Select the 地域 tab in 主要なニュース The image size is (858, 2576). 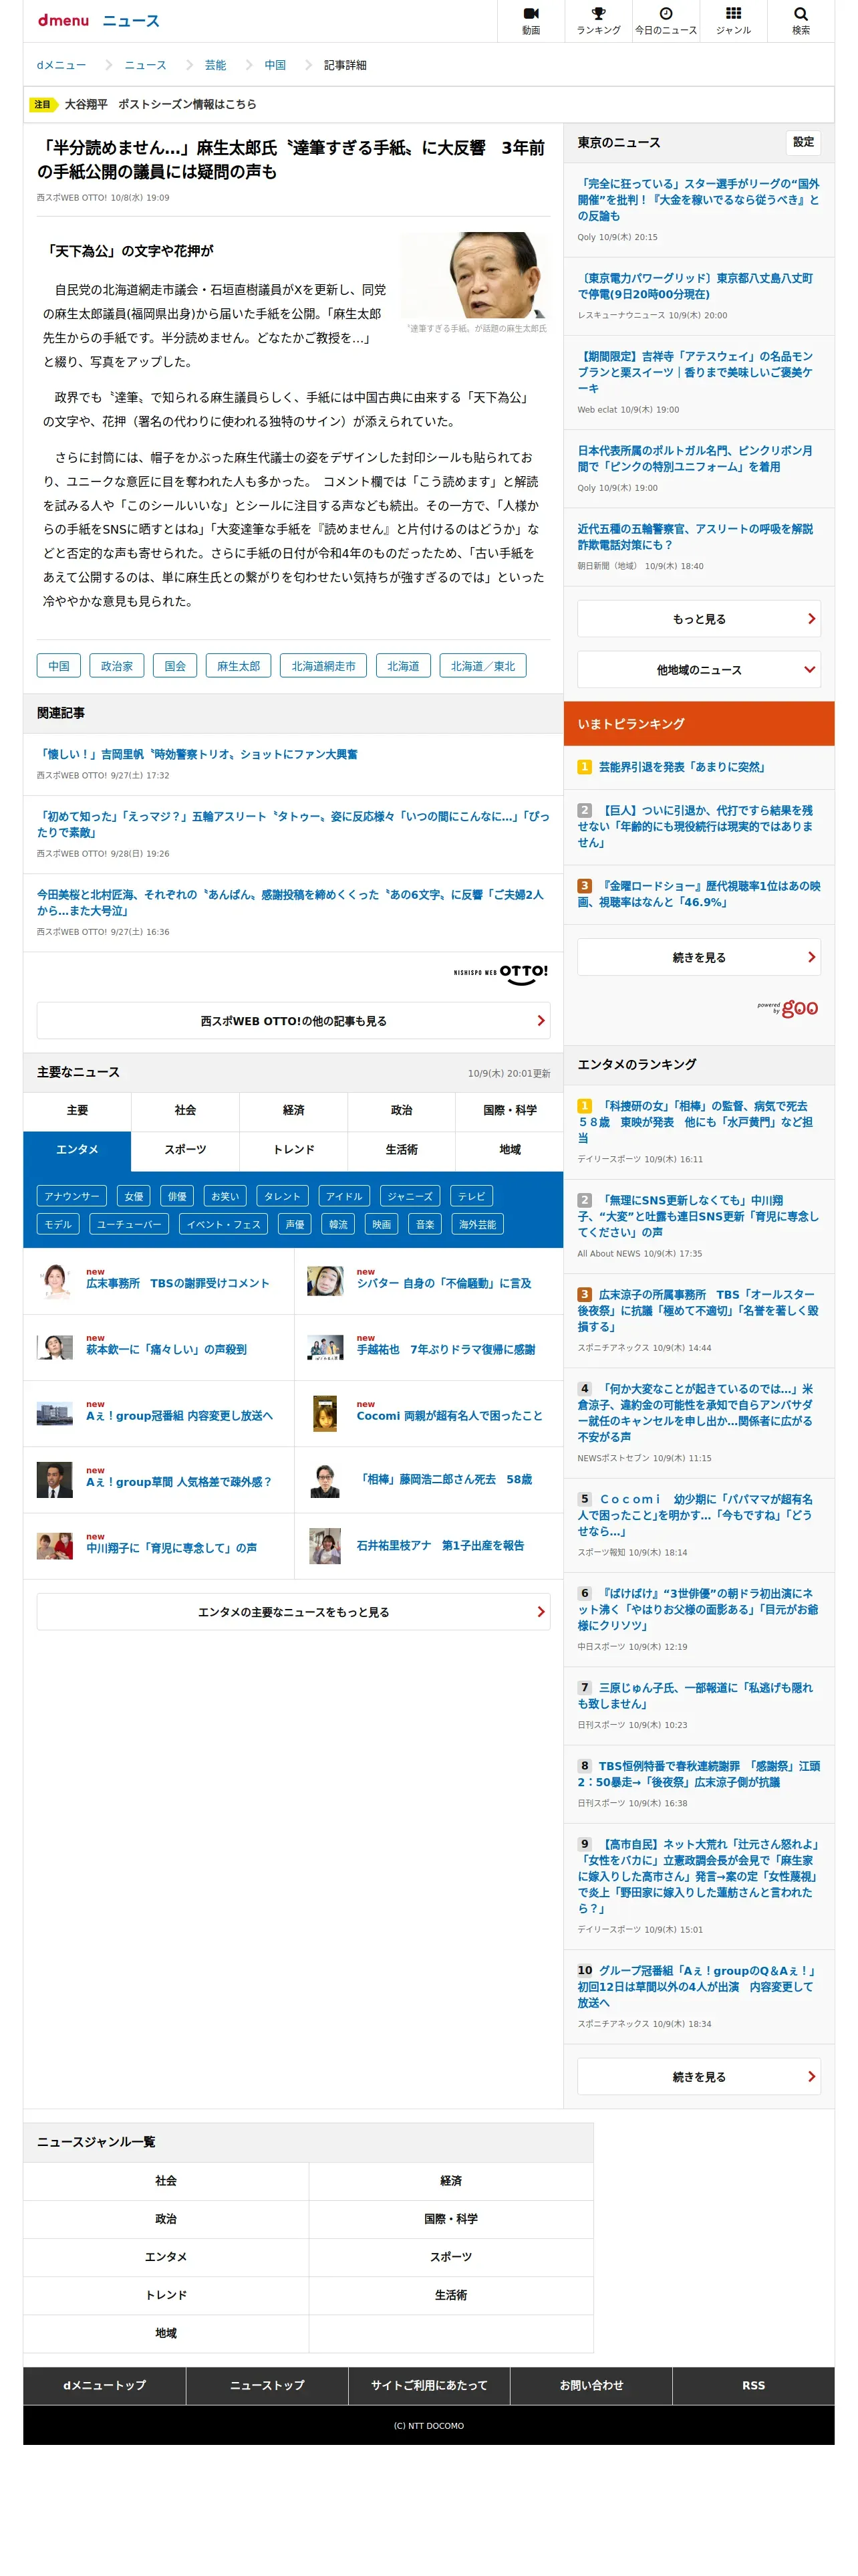(509, 1149)
